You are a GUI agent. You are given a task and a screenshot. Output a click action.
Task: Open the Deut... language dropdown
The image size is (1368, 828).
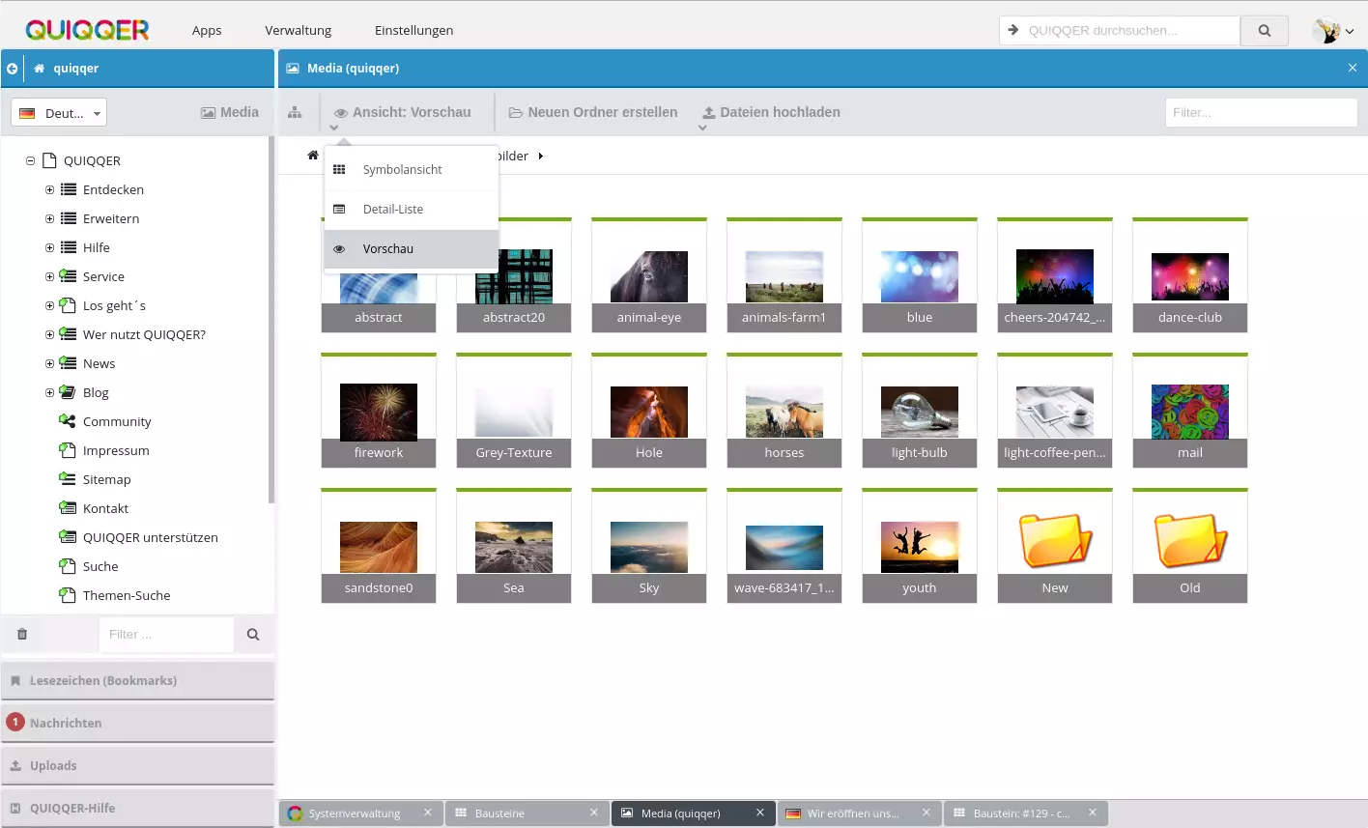click(x=59, y=113)
